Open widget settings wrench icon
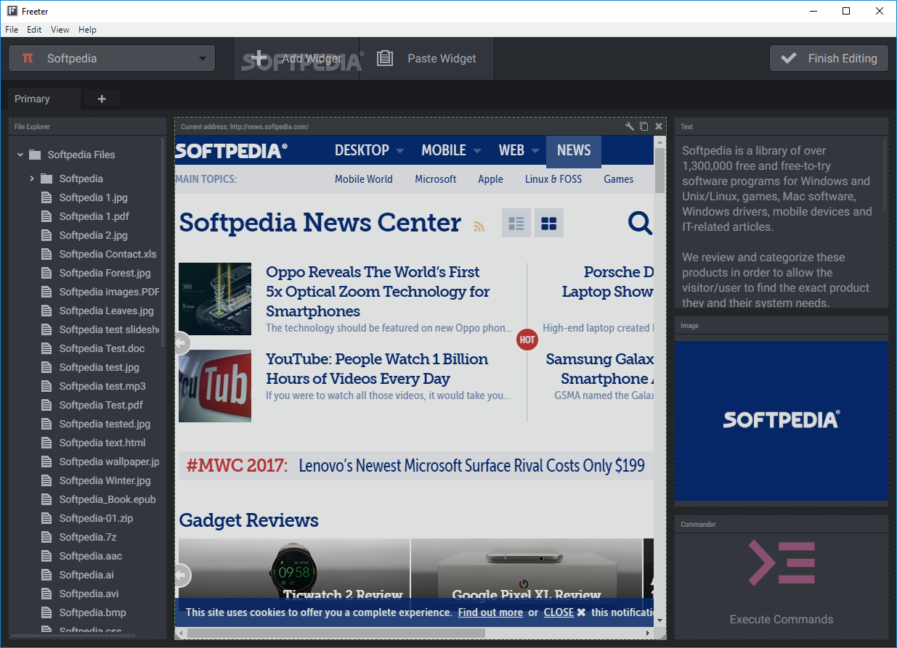This screenshot has width=897, height=648. tap(630, 126)
